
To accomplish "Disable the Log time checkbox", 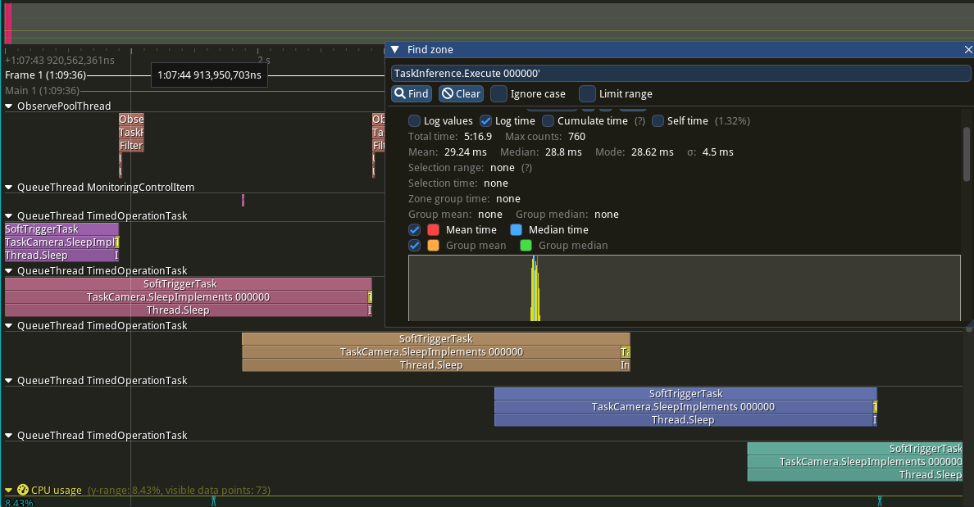I will [485, 120].
